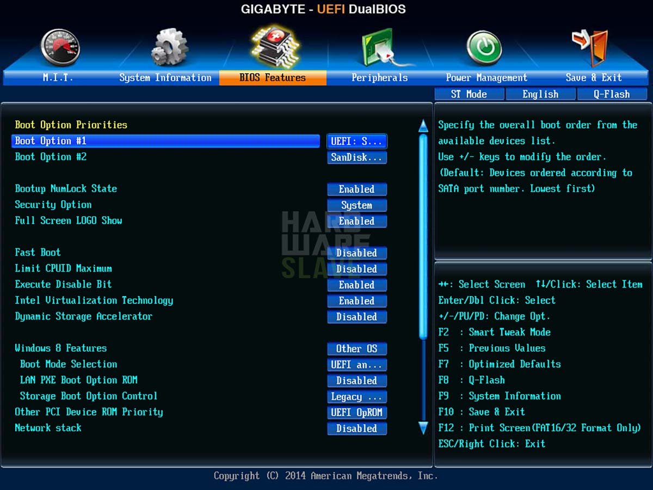
Task: Open Other PCI Device ROM Priority value
Action: (357, 413)
